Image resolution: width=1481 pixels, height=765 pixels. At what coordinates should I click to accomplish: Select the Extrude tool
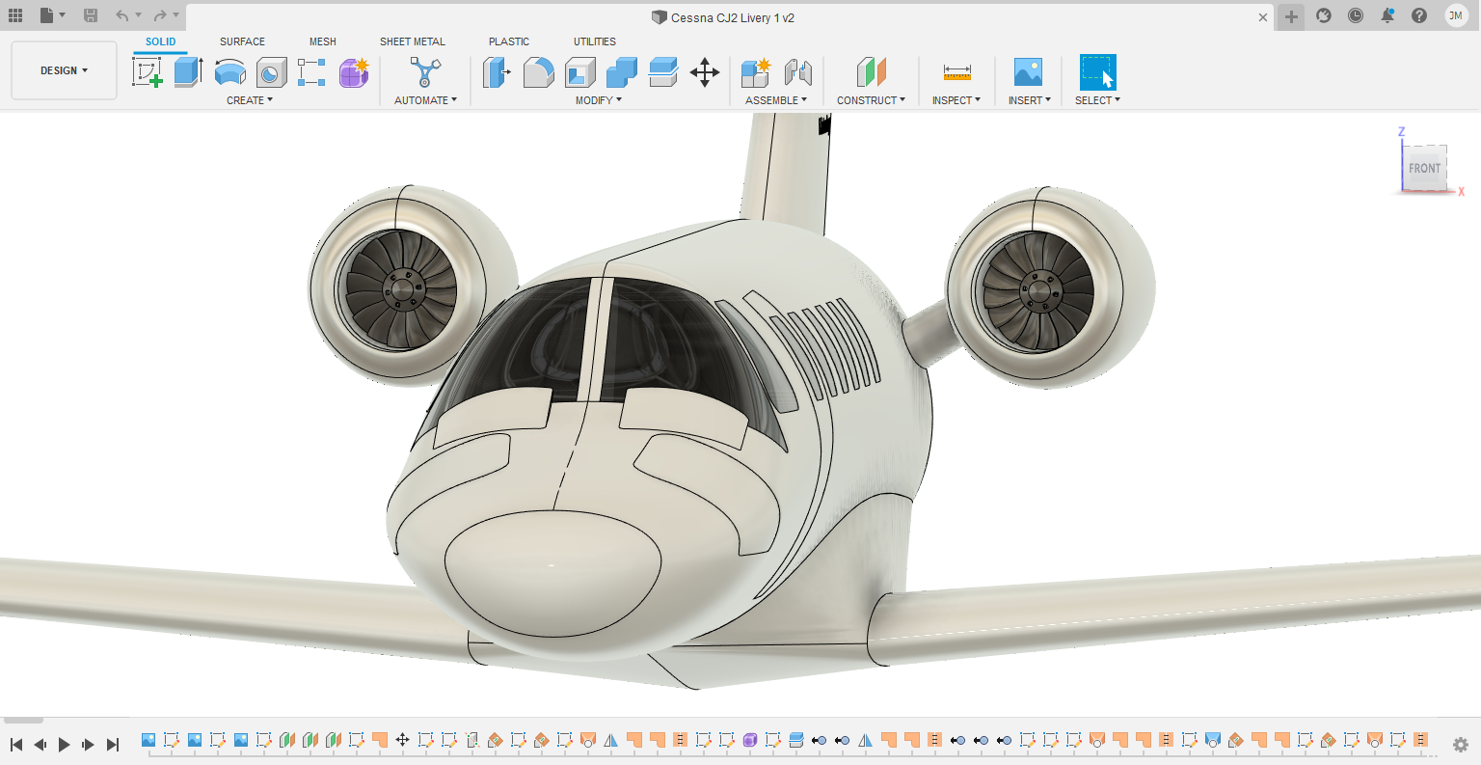click(x=188, y=72)
